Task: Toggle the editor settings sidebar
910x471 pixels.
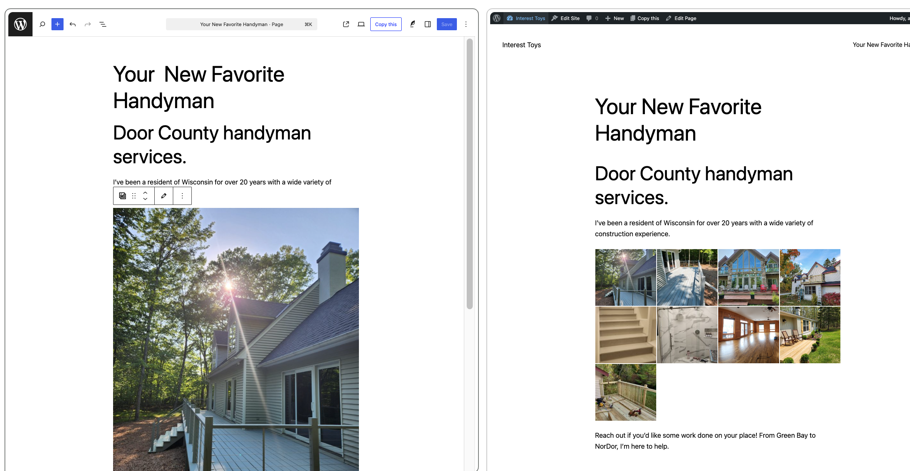Action: (428, 24)
